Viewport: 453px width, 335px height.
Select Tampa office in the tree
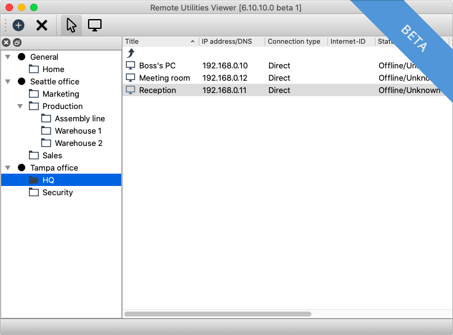point(54,168)
